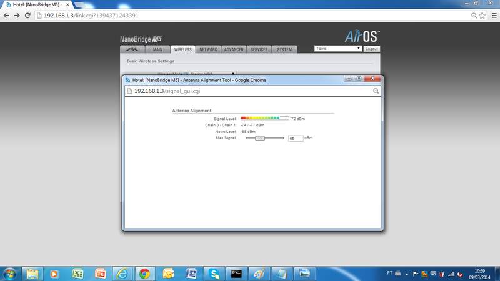Image resolution: width=500 pixels, height=281 pixels.
Task: Reload the page with the refresh icon
Action: click(27, 16)
